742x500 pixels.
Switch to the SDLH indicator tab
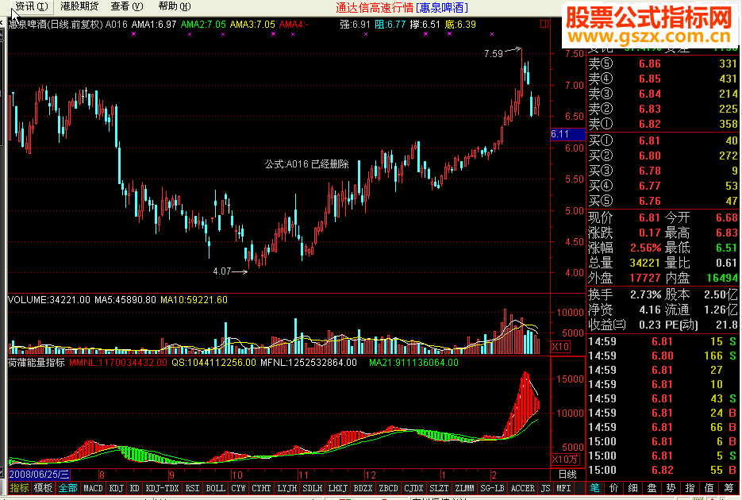click(x=313, y=488)
